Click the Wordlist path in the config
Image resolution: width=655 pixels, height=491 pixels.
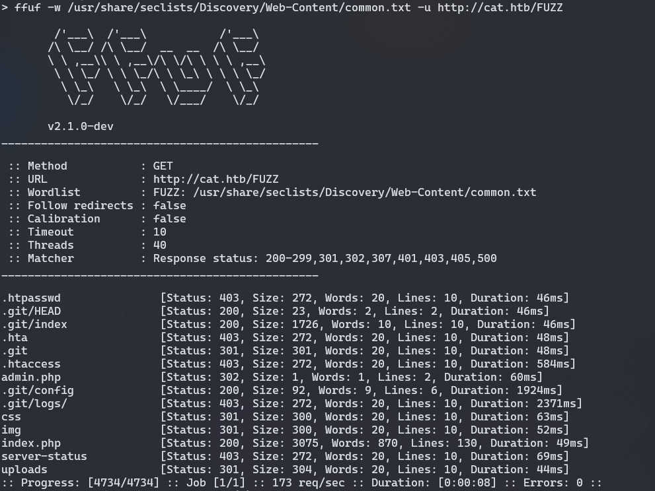344,192
